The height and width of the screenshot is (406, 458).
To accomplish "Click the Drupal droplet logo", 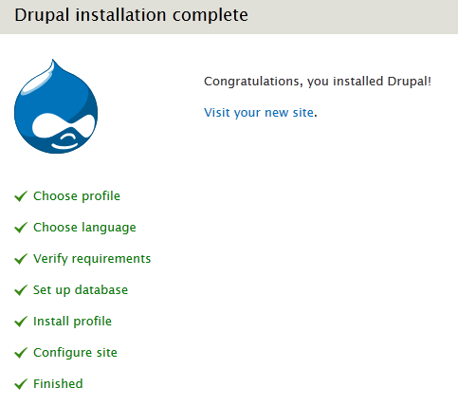I will [x=56, y=106].
